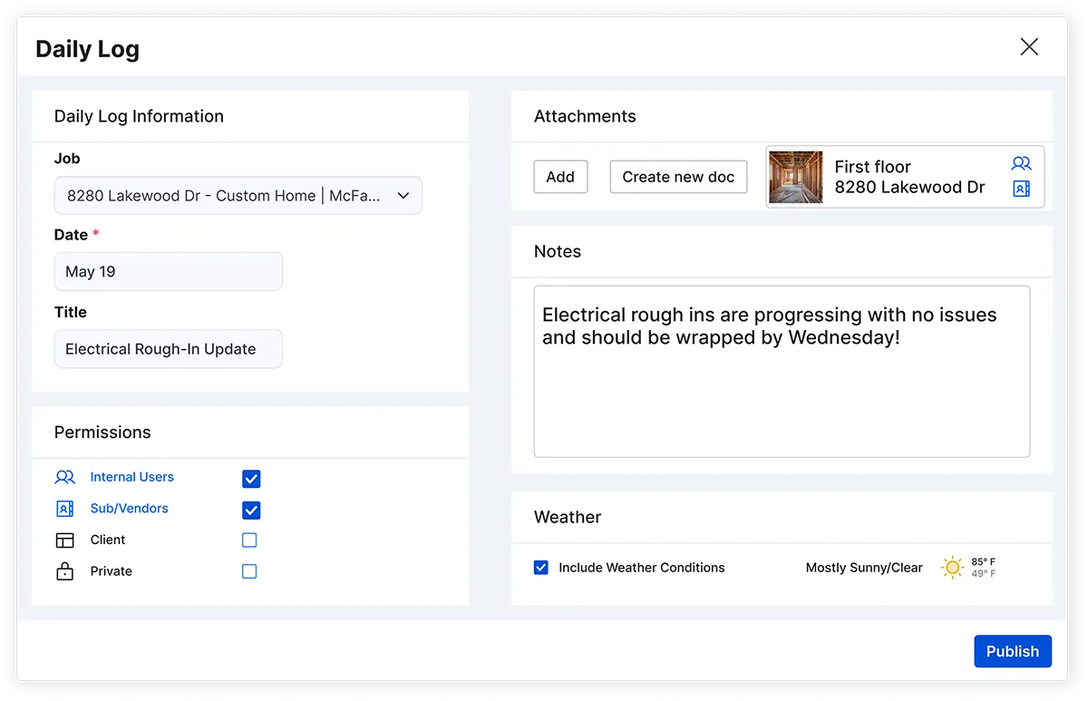Click the Internal Users link

point(131,477)
